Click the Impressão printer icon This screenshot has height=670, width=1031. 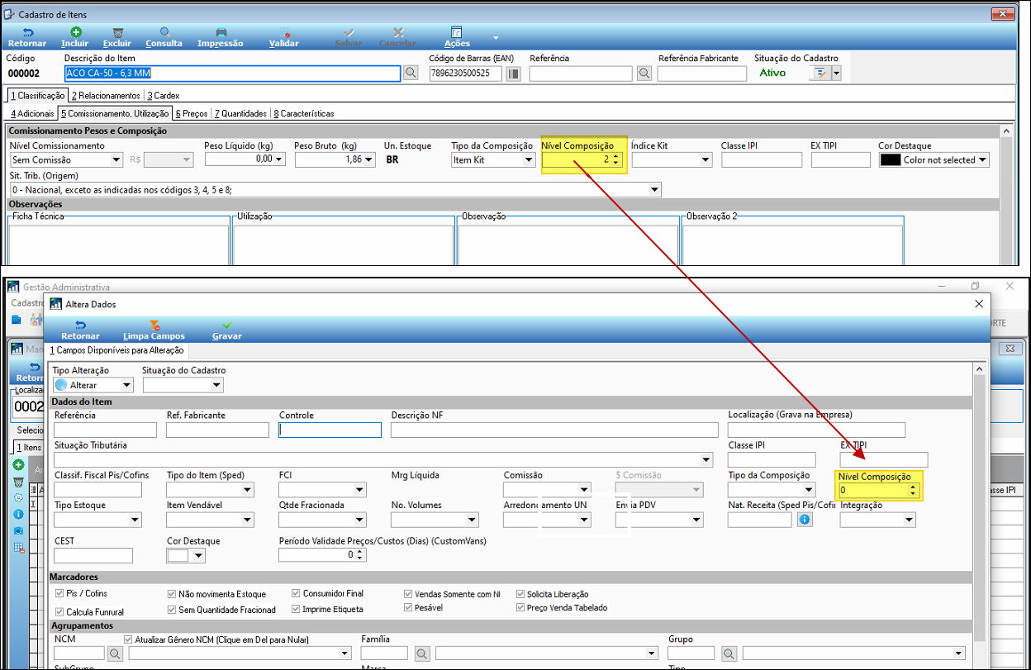tap(221, 33)
